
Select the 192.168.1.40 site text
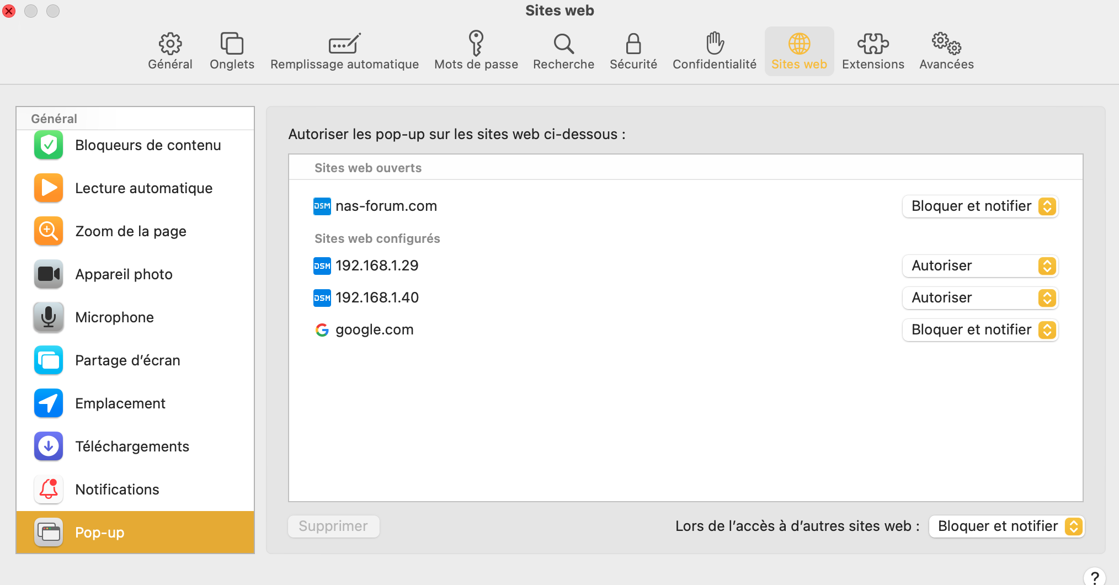(377, 297)
